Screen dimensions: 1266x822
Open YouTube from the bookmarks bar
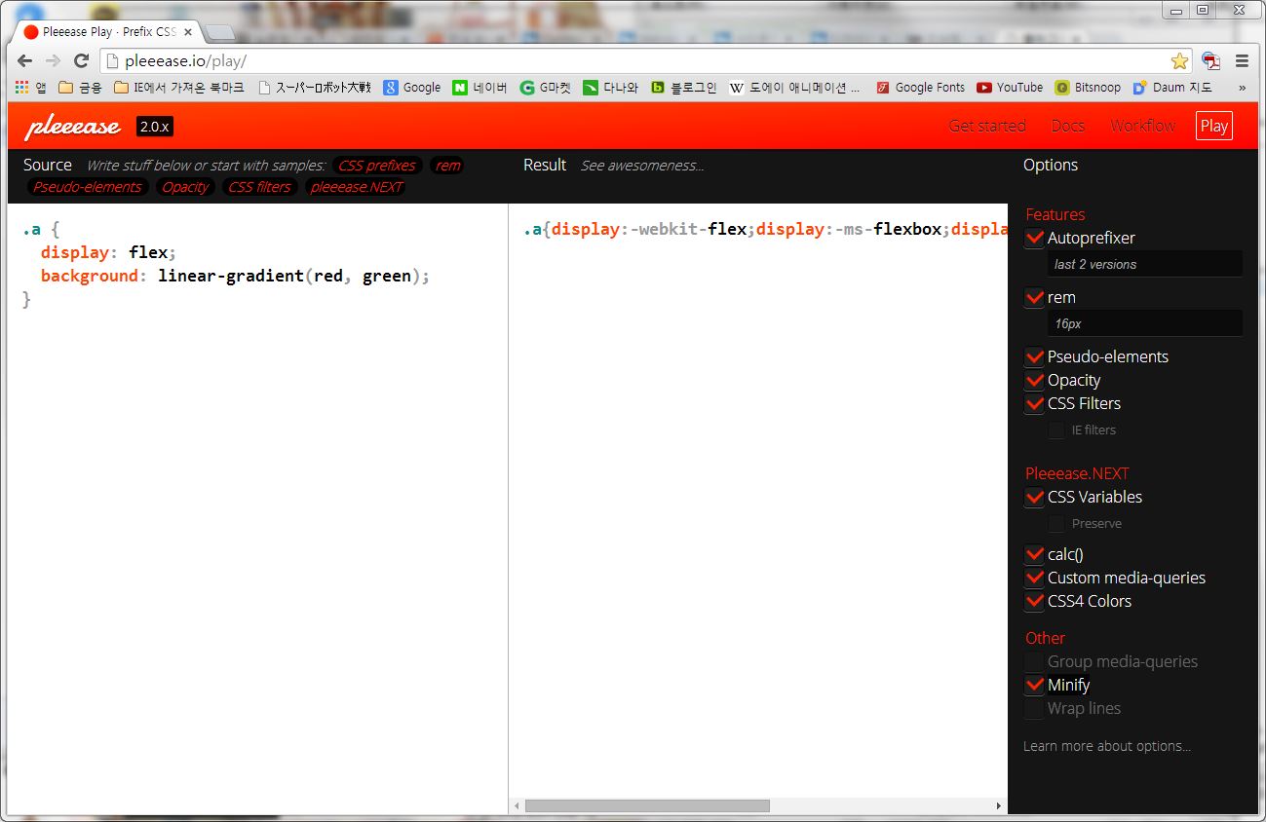[1009, 87]
